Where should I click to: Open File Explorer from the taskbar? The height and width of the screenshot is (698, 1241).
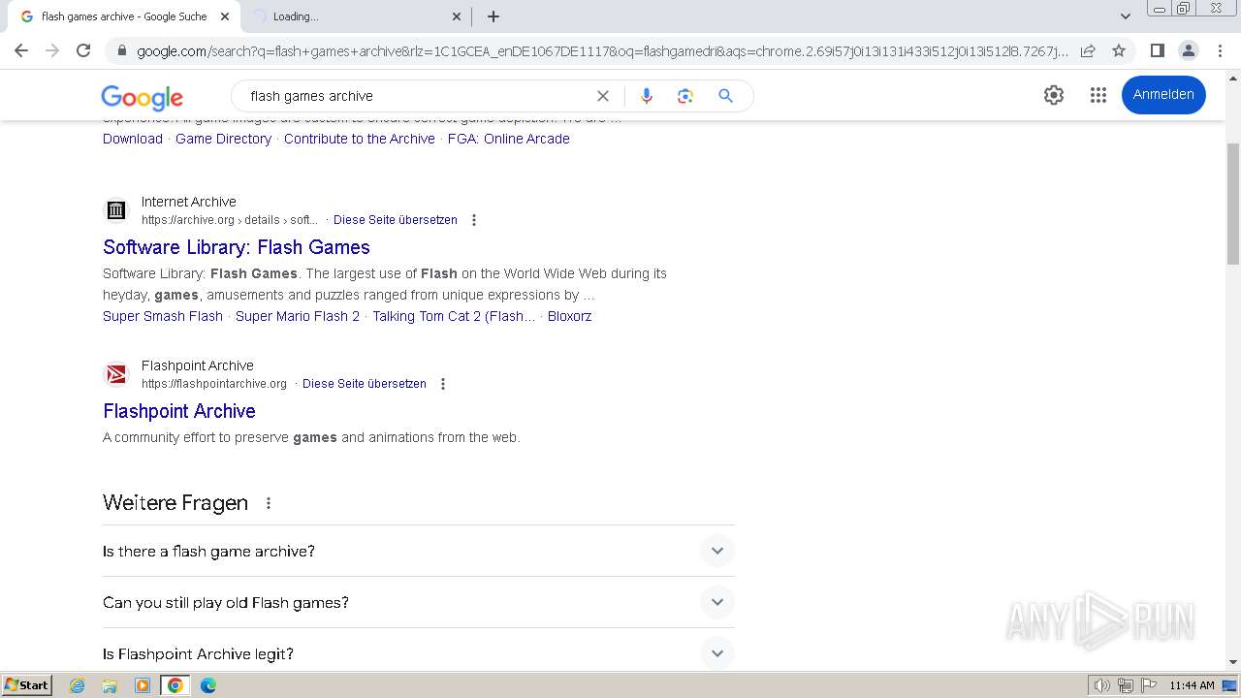(x=110, y=685)
